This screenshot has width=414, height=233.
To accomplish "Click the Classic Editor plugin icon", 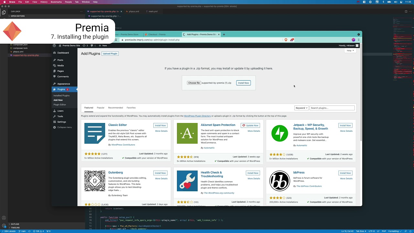I will pyautogui.click(x=95, y=133).
